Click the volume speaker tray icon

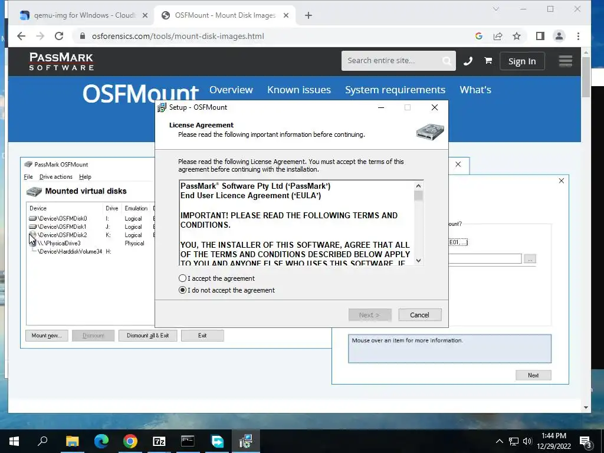pyautogui.click(x=527, y=441)
